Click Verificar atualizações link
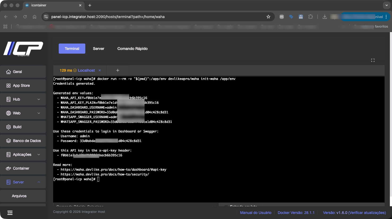The width and height of the screenshot is (392, 219). click(x=367, y=213)
